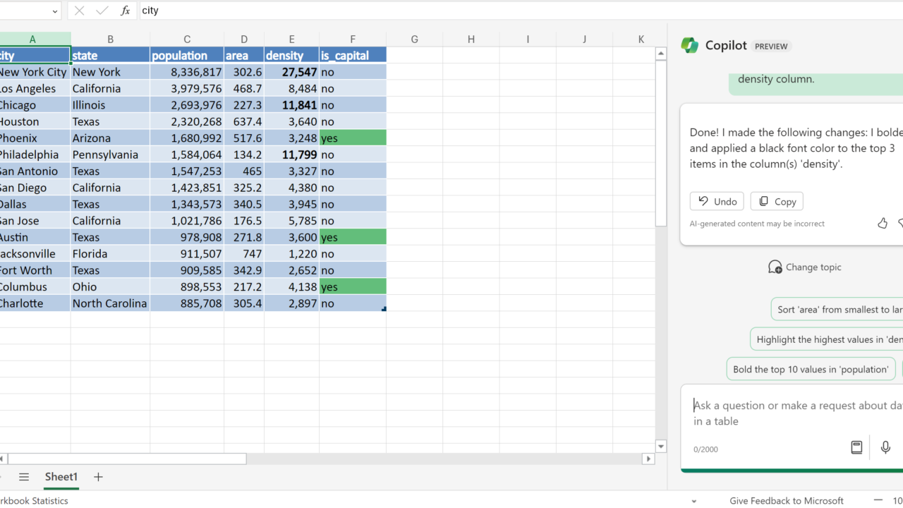Click Give Feedback to Microsoft link
The image size is (903, 508).
[x=787, y=501]
